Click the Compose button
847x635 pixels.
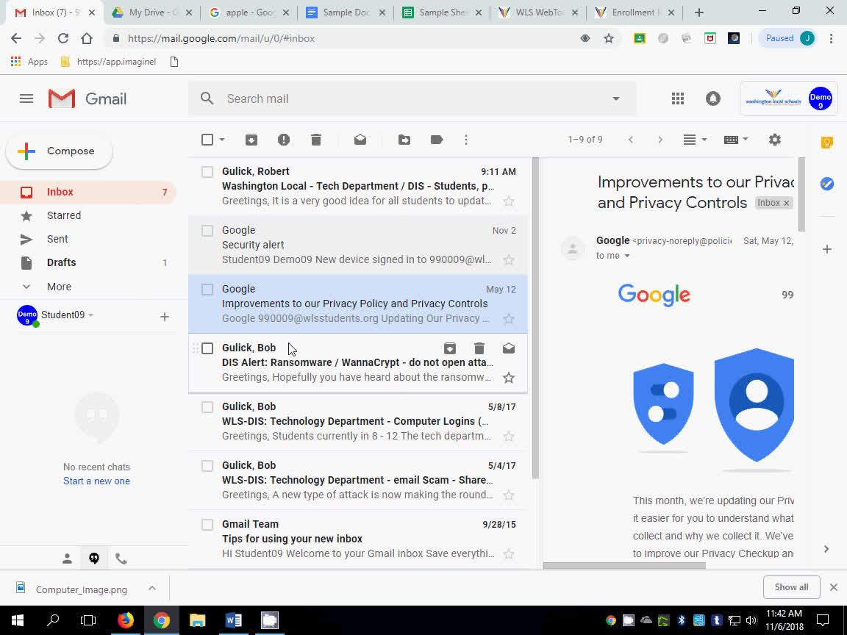58,150
